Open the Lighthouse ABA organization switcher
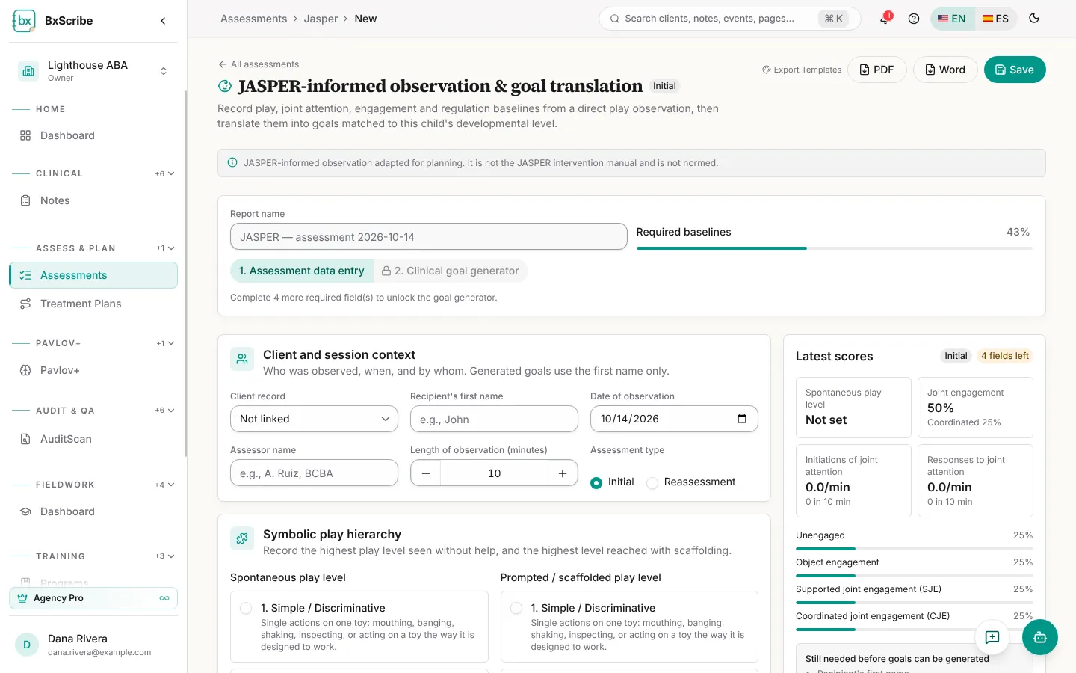This screenshot has width=1076, height=673. 93,71
